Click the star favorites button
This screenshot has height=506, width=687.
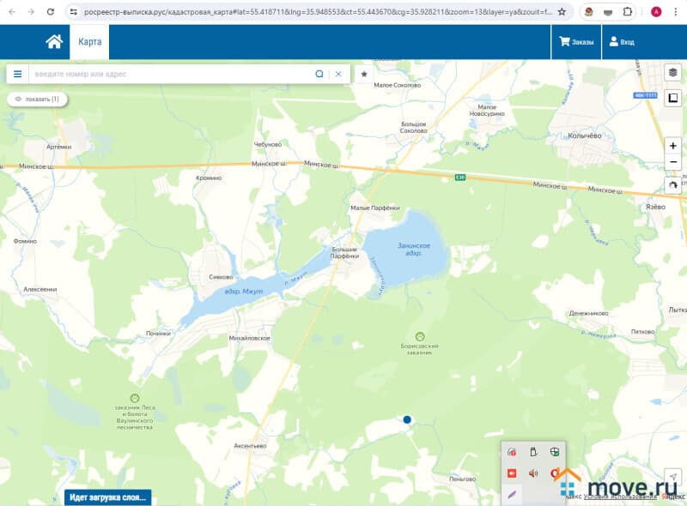(364, 74)
